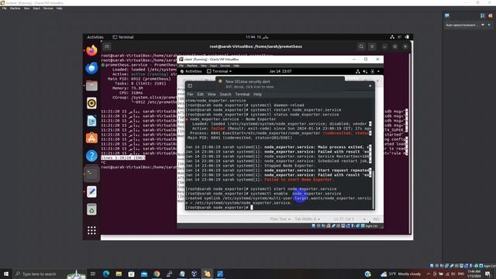Click Activities in Ubuntu top bar
The image size is (496, 279).
(x=95, y=37)
